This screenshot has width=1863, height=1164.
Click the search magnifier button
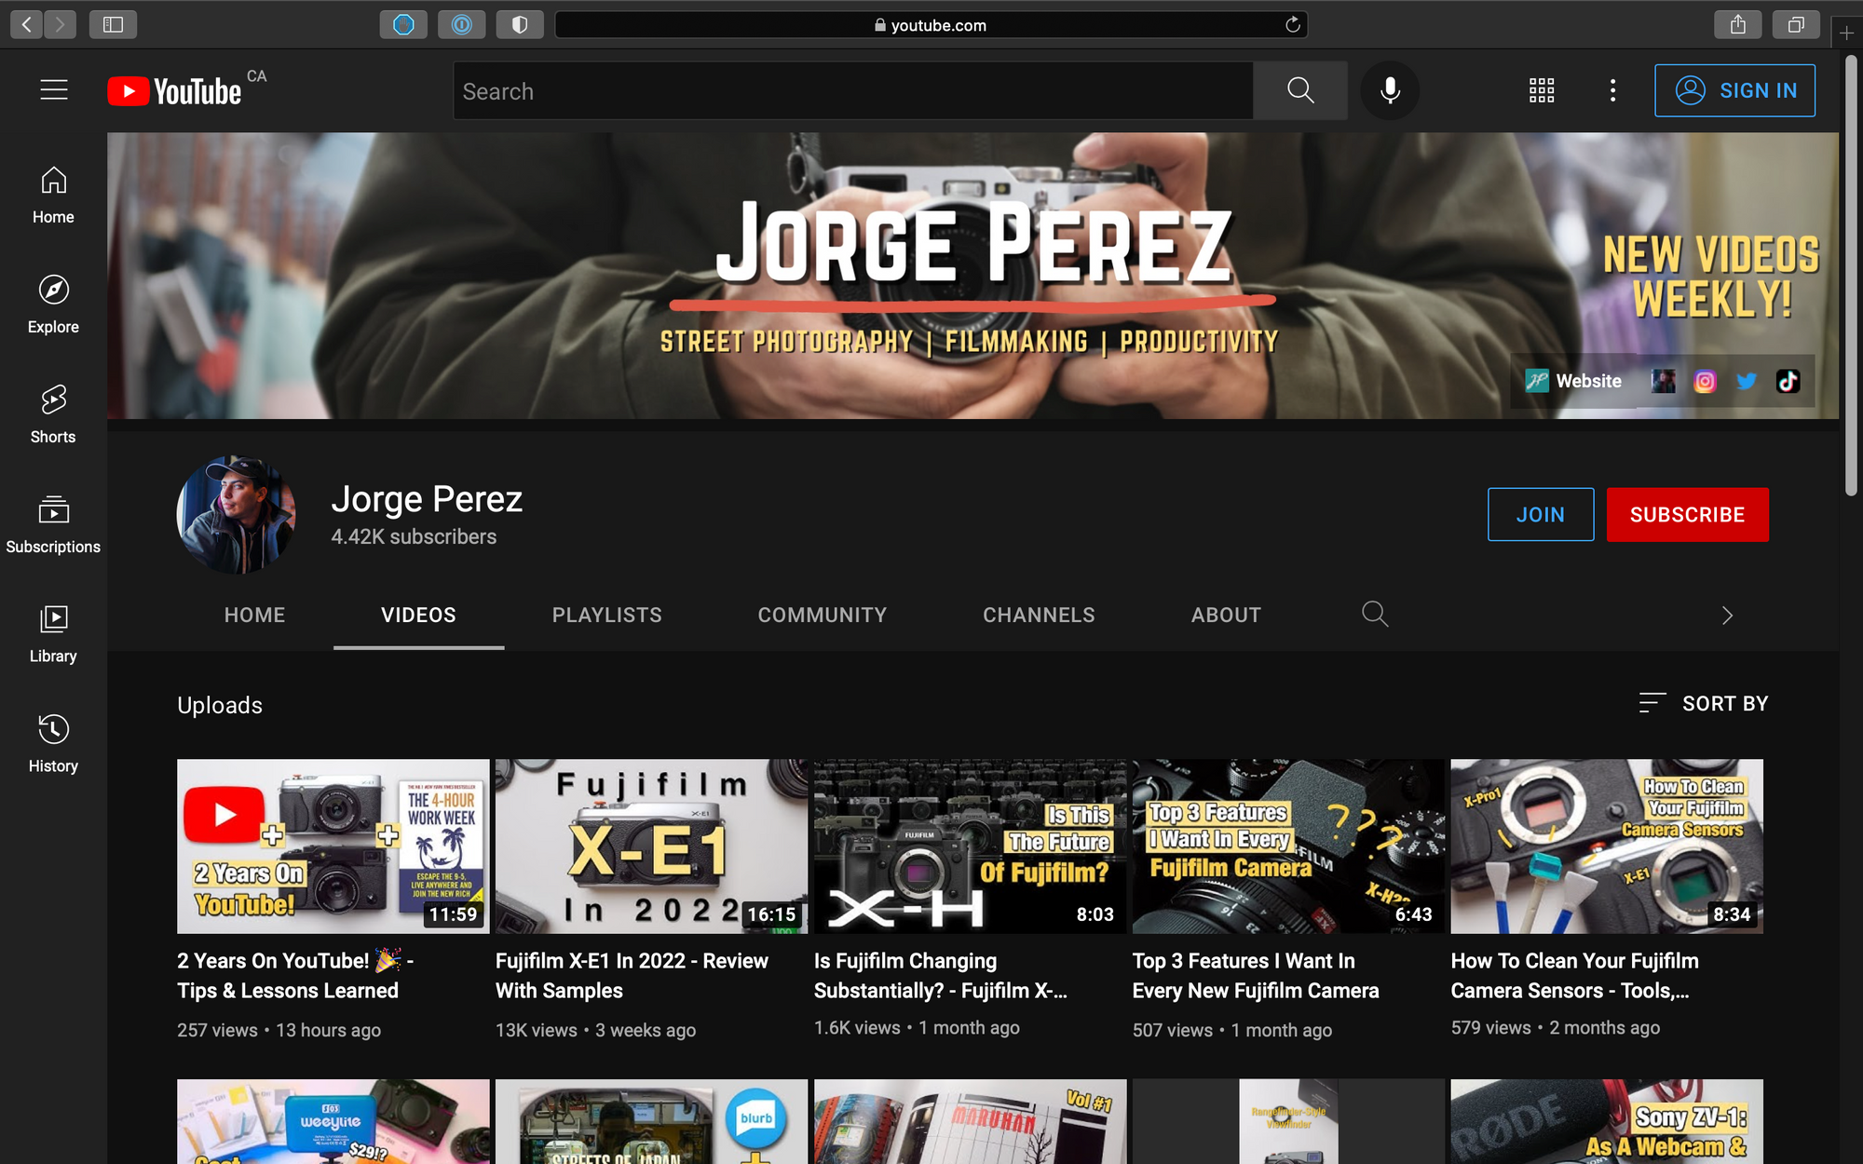pos(1300,90)
